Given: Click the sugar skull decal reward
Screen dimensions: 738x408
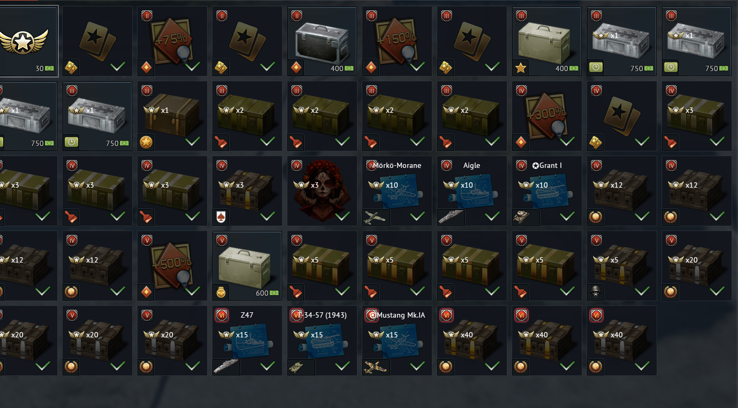Looking at the screenshot, I should click(322, 191).
